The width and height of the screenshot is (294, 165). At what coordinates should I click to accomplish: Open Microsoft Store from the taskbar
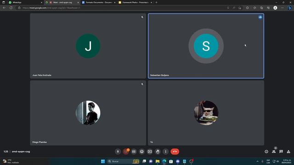[171, 161]
